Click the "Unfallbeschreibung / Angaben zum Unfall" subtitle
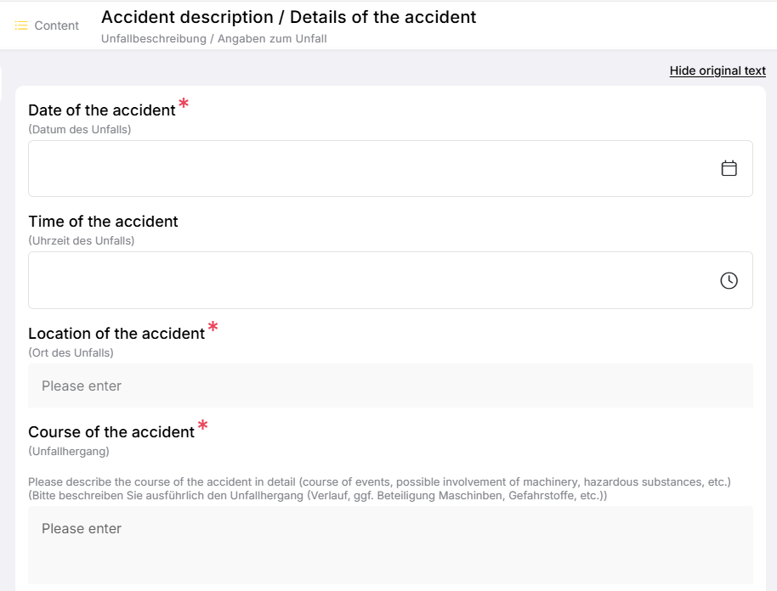 pos(213,38)
